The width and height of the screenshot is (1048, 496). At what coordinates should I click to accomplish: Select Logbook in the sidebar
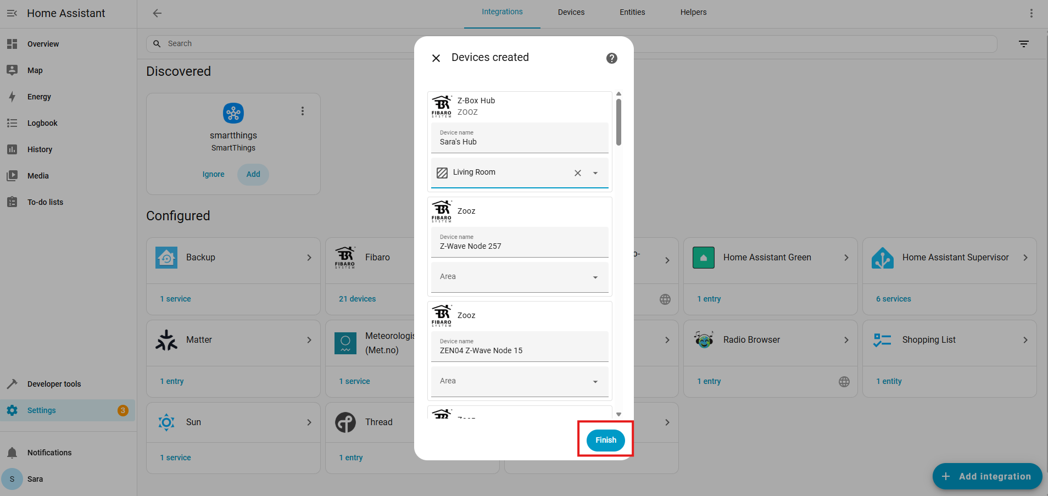point(68,123)
